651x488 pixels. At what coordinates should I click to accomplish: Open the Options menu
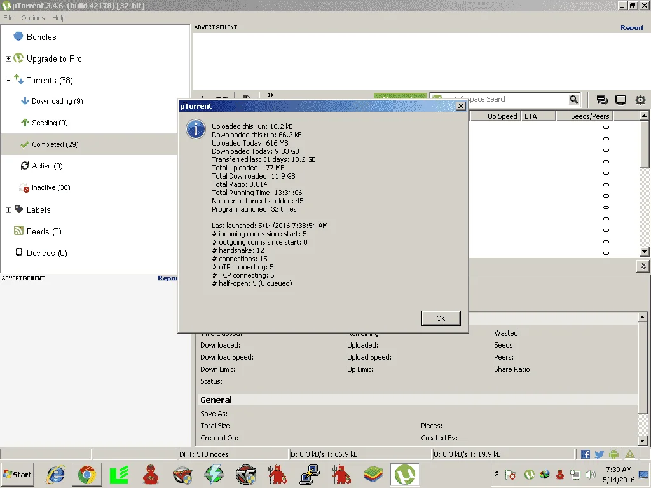click(33, 18)
